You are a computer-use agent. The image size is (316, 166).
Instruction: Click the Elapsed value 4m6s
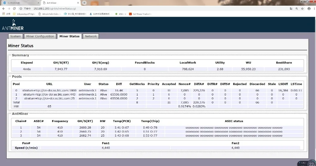[27, 69]
